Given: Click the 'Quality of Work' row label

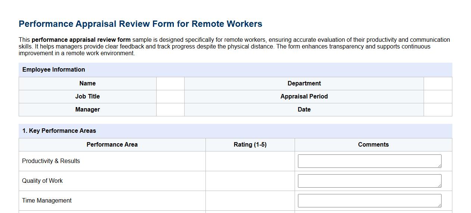Looking at the screenshot, I should pyautogui.click(x=43, y=181).
